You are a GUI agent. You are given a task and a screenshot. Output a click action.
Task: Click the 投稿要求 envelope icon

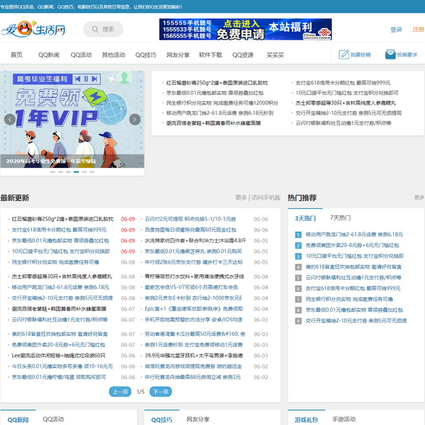[389, 55]
